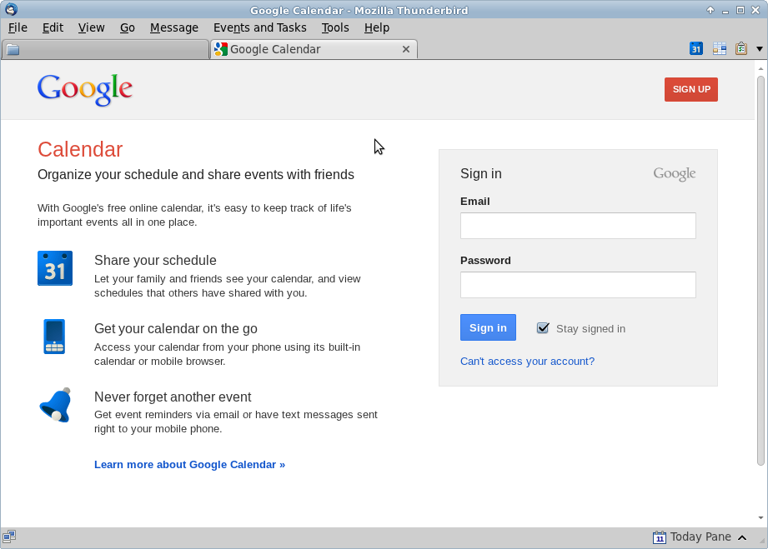Open the Tools menu
The image size is (768, 549).
pyautogui.click(x=335, y=27)
